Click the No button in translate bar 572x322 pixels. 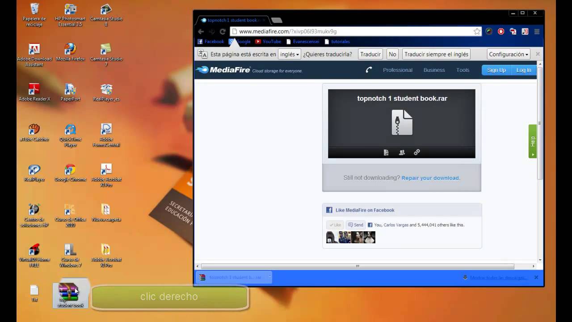[392, 54]
